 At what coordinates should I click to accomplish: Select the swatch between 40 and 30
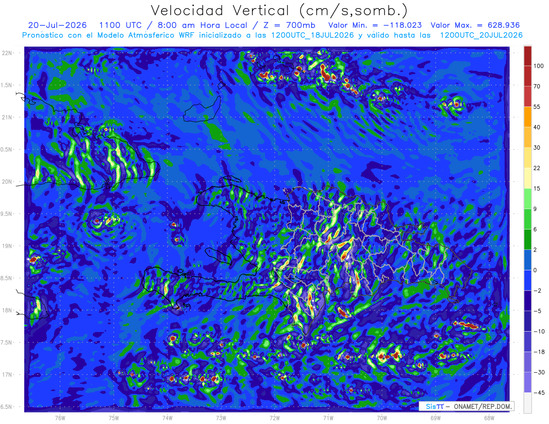click(527, 137)
